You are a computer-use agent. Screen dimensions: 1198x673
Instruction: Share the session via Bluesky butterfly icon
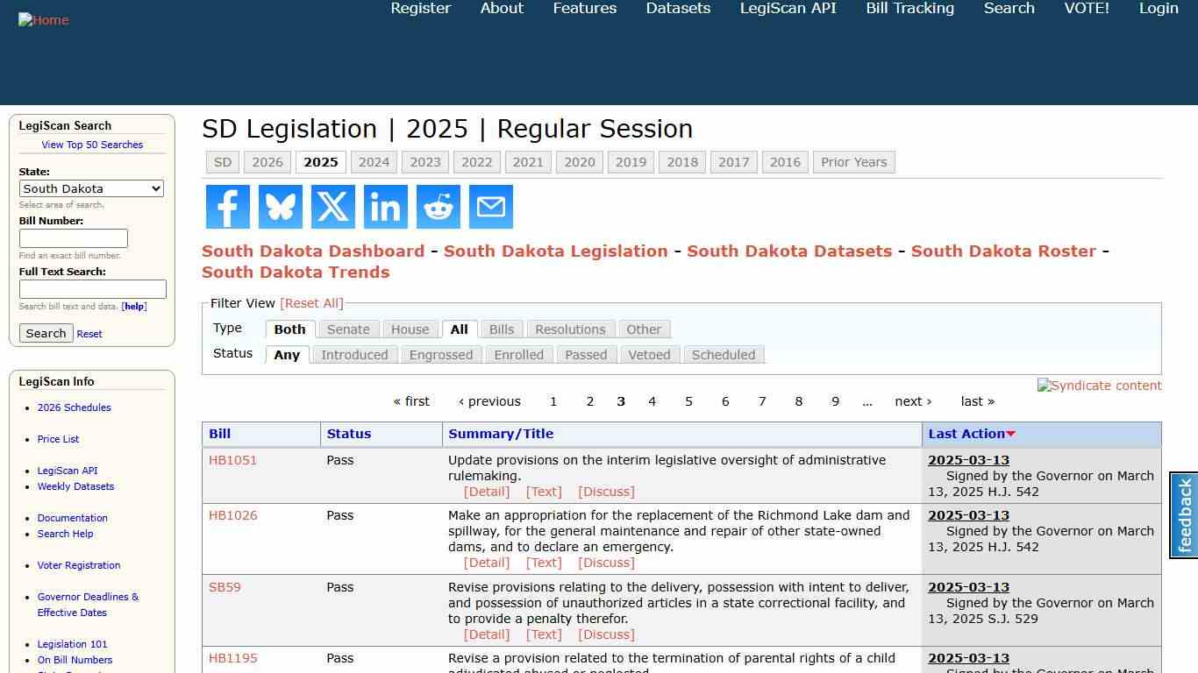coord(280,207)
